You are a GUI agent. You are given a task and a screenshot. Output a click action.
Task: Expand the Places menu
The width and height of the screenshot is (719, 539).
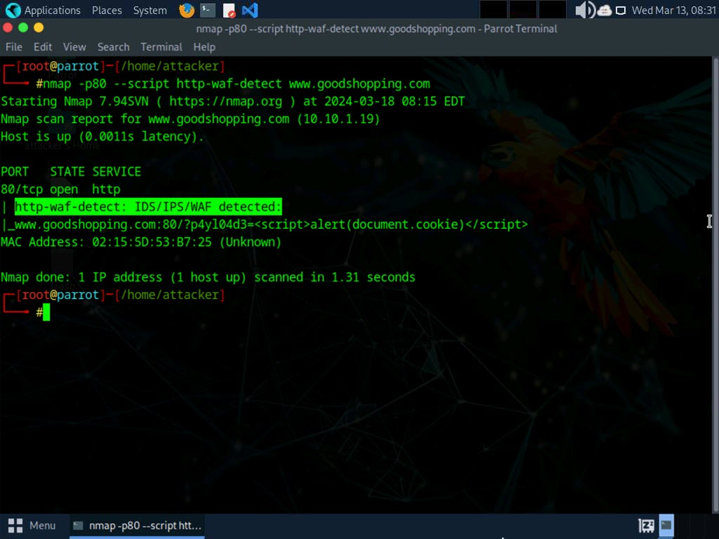[107, 11]
